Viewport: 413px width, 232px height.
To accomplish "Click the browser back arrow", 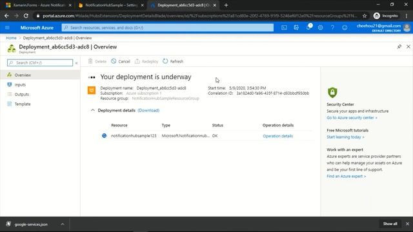I will pyautogui.click(x=6, y=15).
